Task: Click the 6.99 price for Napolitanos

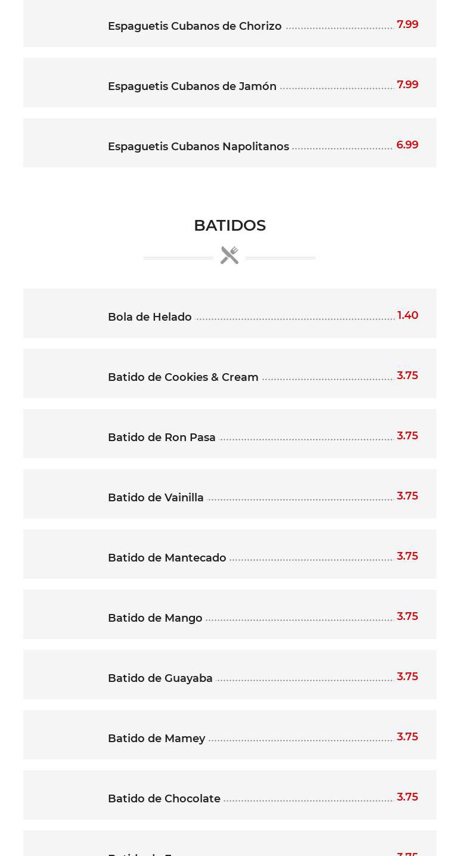Action: coord(407,145)
